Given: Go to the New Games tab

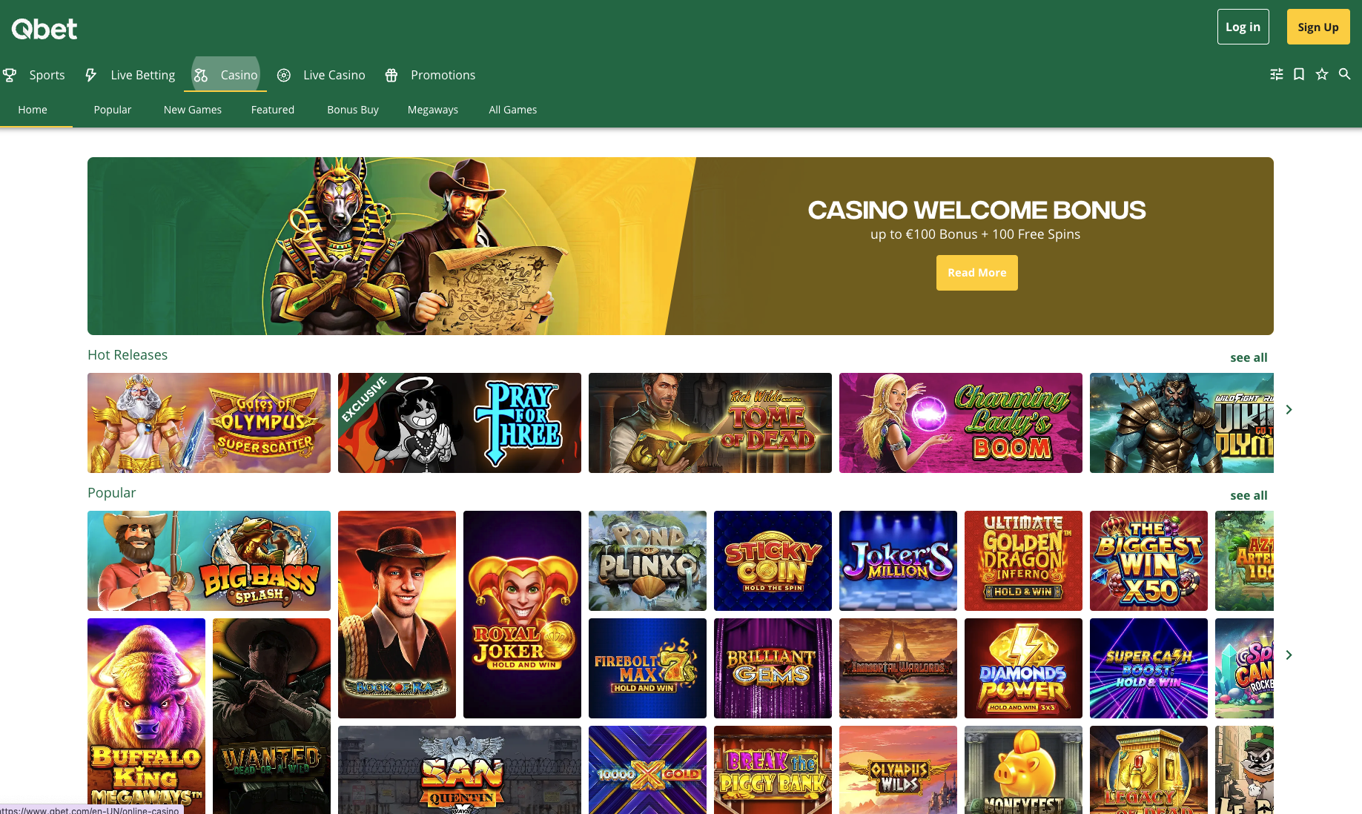Looking at the screenshot, I should (x=193, y=110).
